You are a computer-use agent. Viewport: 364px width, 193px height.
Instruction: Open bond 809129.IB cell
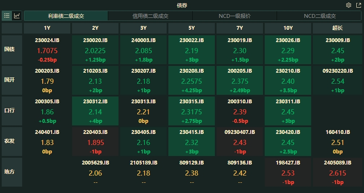[x=191, y=172]
